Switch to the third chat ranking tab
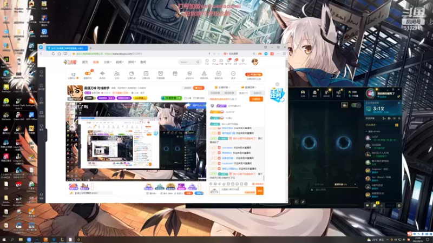433x243 pixels. click(243, 93)
